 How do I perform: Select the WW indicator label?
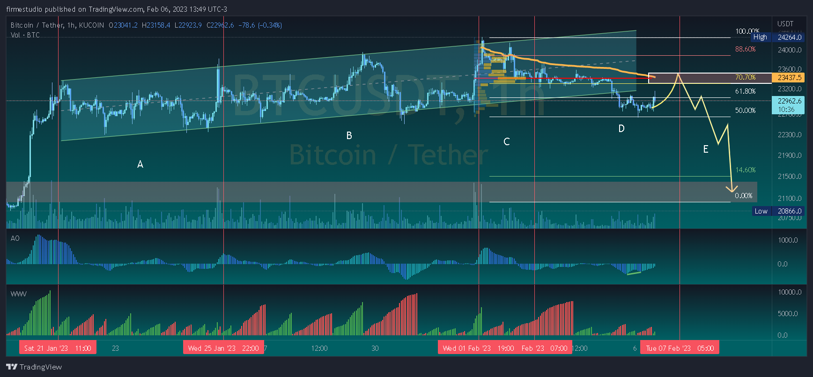pos(19,294)
